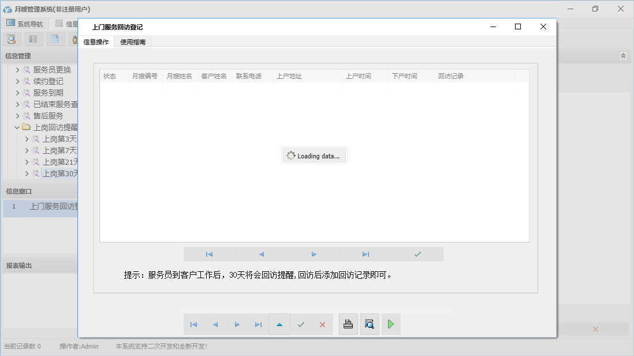
Task: Go to previous record in pagination bar
Action: coord(260,254)
